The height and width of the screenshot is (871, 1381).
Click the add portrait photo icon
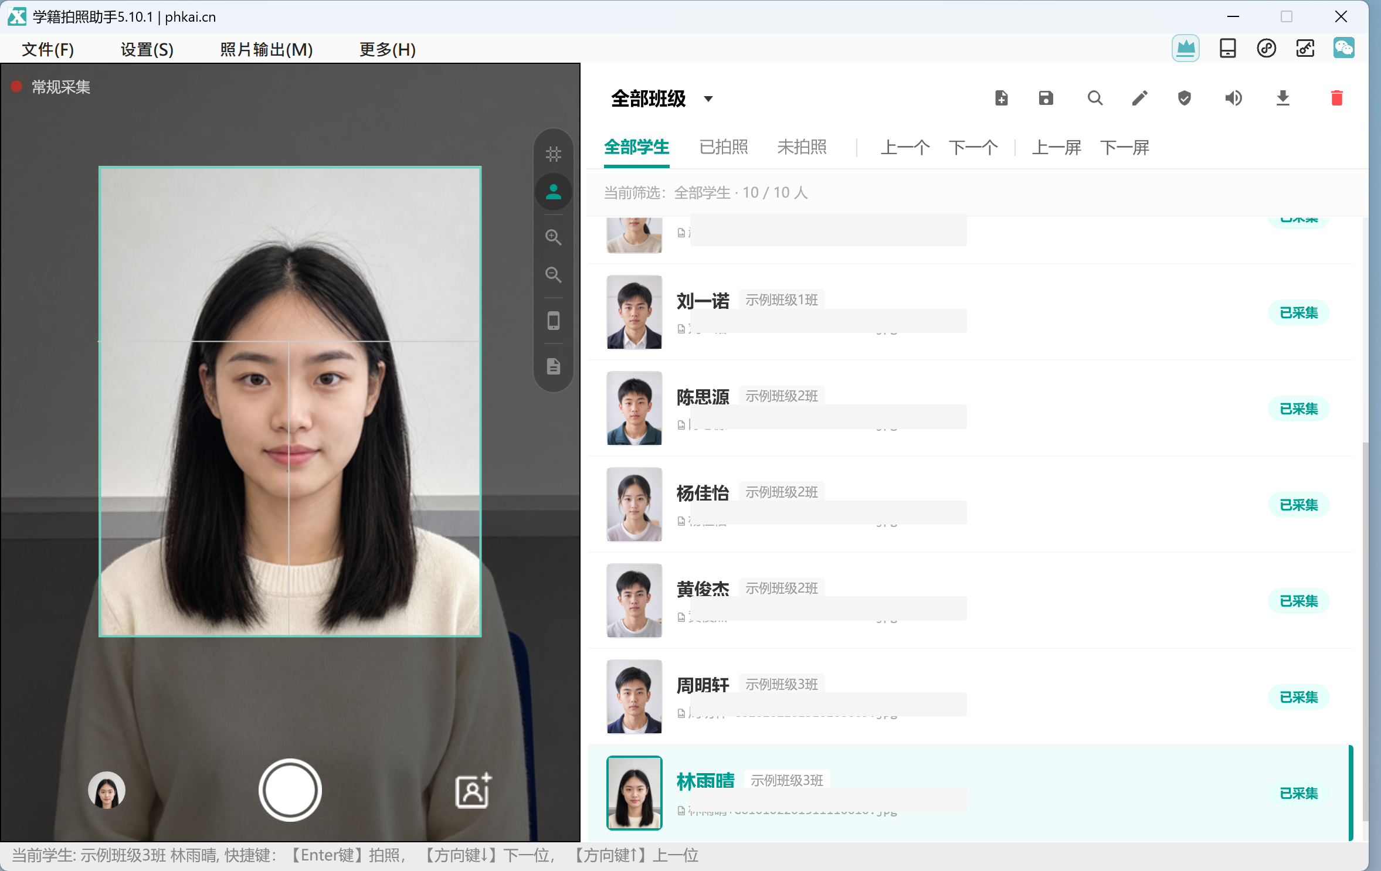coord(473,791)
